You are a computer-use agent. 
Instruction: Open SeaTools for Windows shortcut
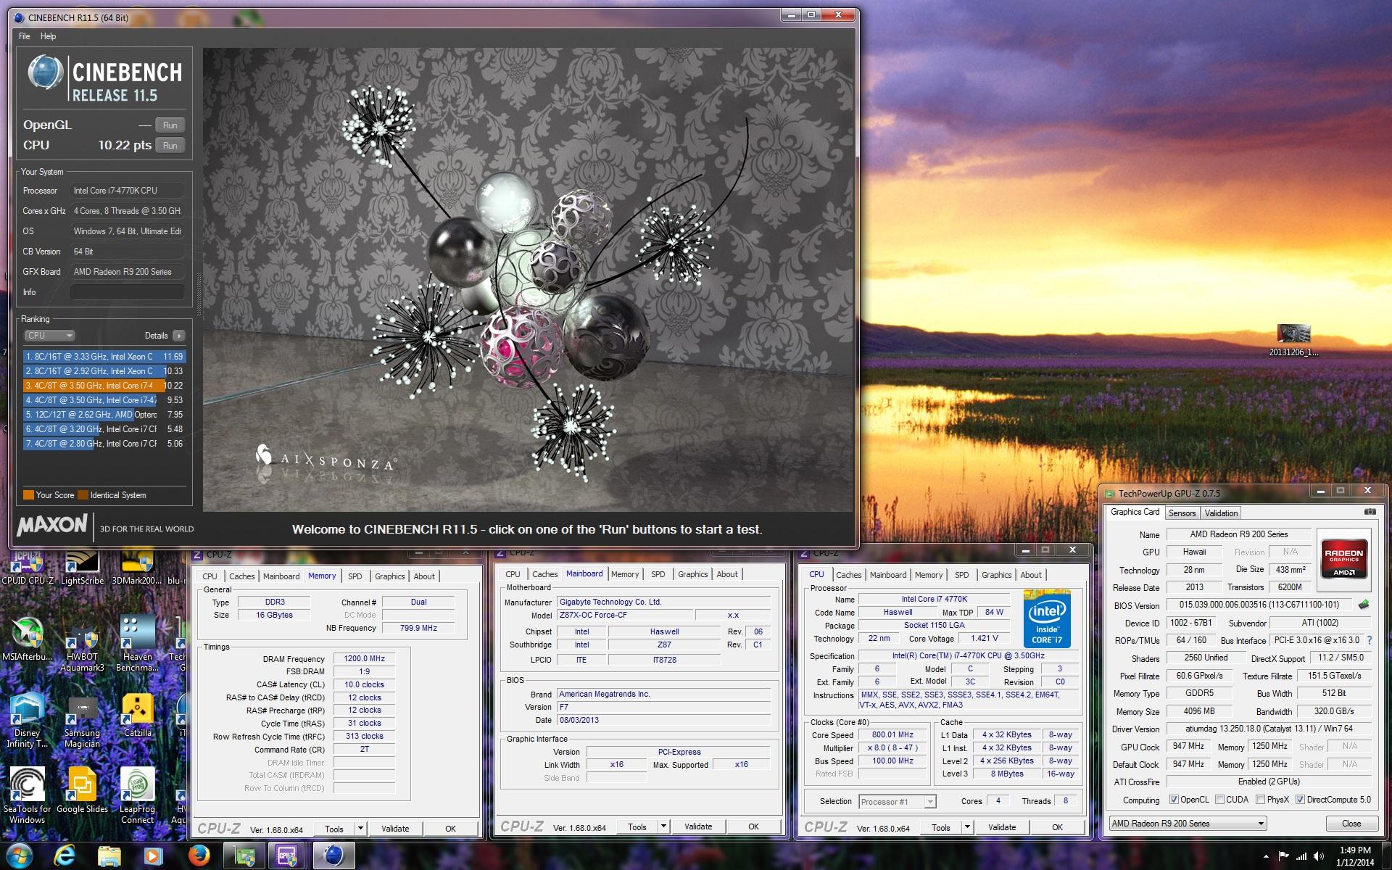coord(28,796)
